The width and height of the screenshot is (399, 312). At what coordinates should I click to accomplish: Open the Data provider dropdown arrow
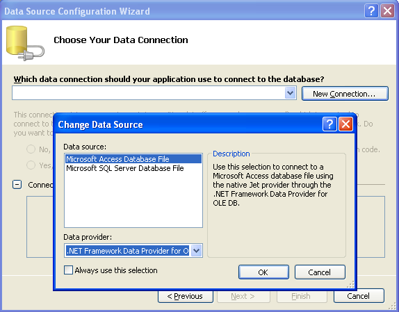tap(196, 251)
